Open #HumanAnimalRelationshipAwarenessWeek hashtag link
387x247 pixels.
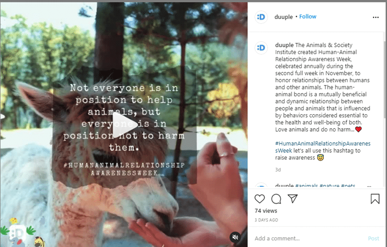click(x=323, y=147)
